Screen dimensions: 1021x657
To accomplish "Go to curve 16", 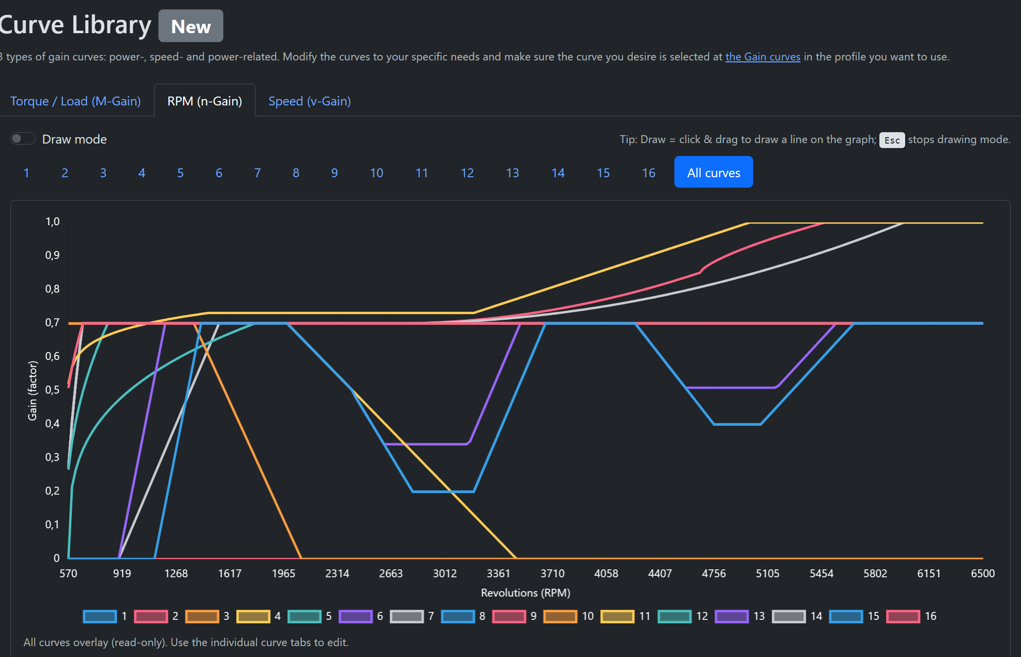I will point(648,173).
